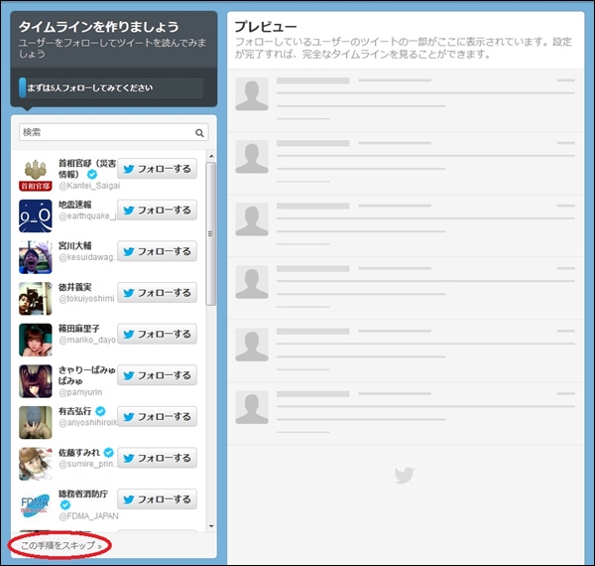Open 総務省消防庁 FDMA logo avatar
The image size is (595, 566).
click(x=36, y=505)
